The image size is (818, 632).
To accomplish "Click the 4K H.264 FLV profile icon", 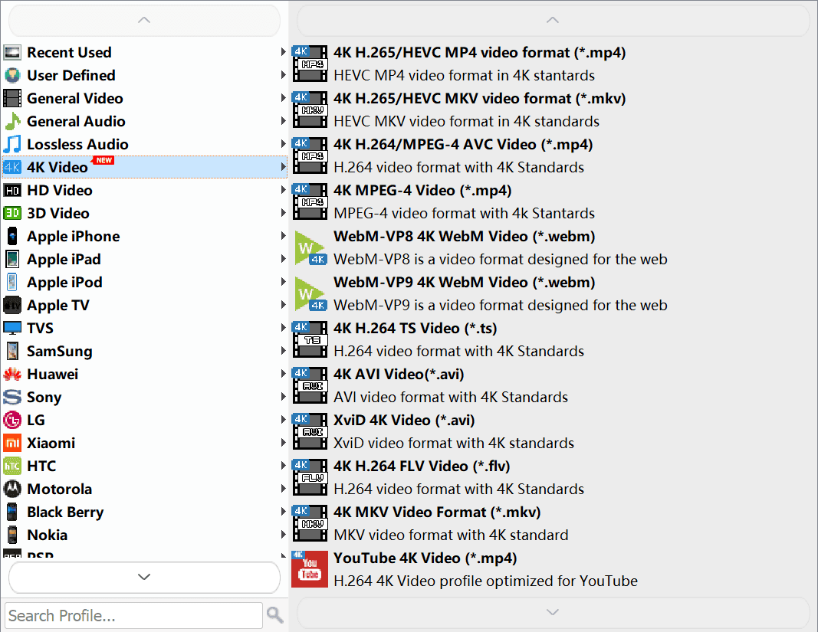I will [x=310, y=477].
